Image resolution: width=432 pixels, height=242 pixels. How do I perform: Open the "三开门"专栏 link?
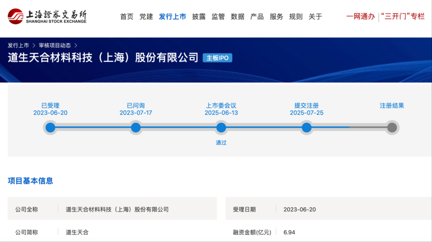(x=402, y=16)
